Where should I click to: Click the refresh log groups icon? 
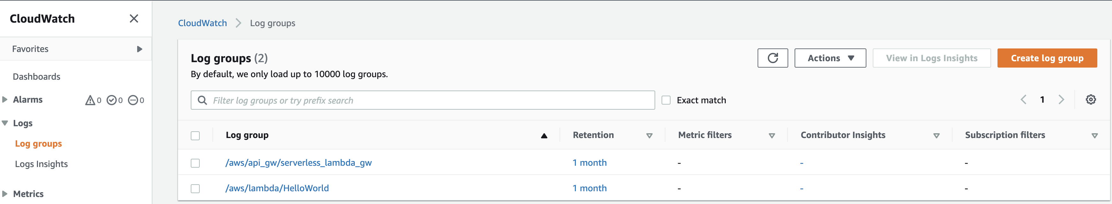click(772, 58)
